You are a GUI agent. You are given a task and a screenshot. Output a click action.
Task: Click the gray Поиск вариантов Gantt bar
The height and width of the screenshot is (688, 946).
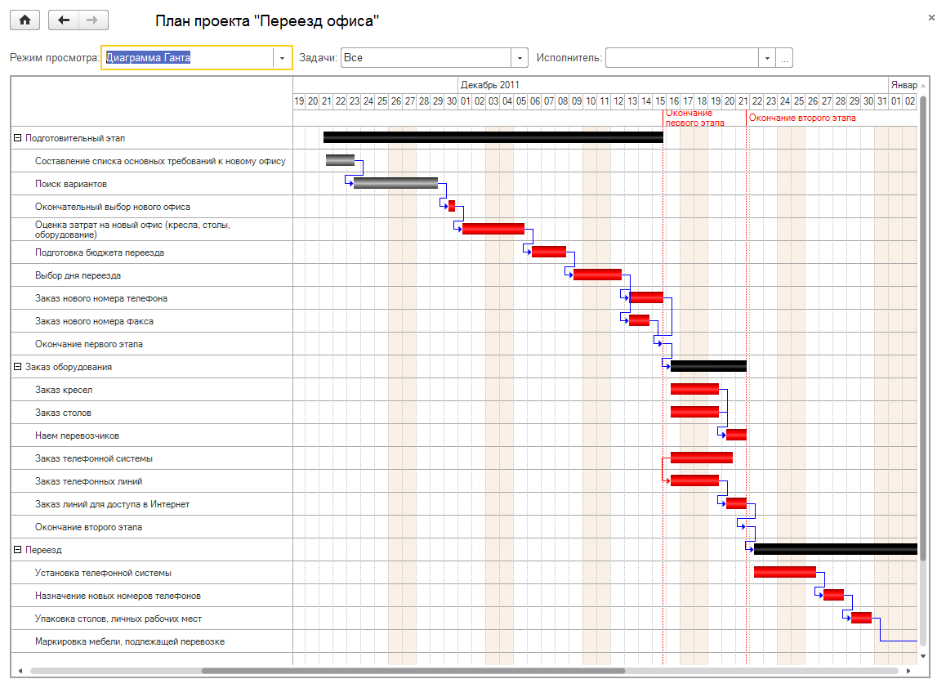(395, 183)
